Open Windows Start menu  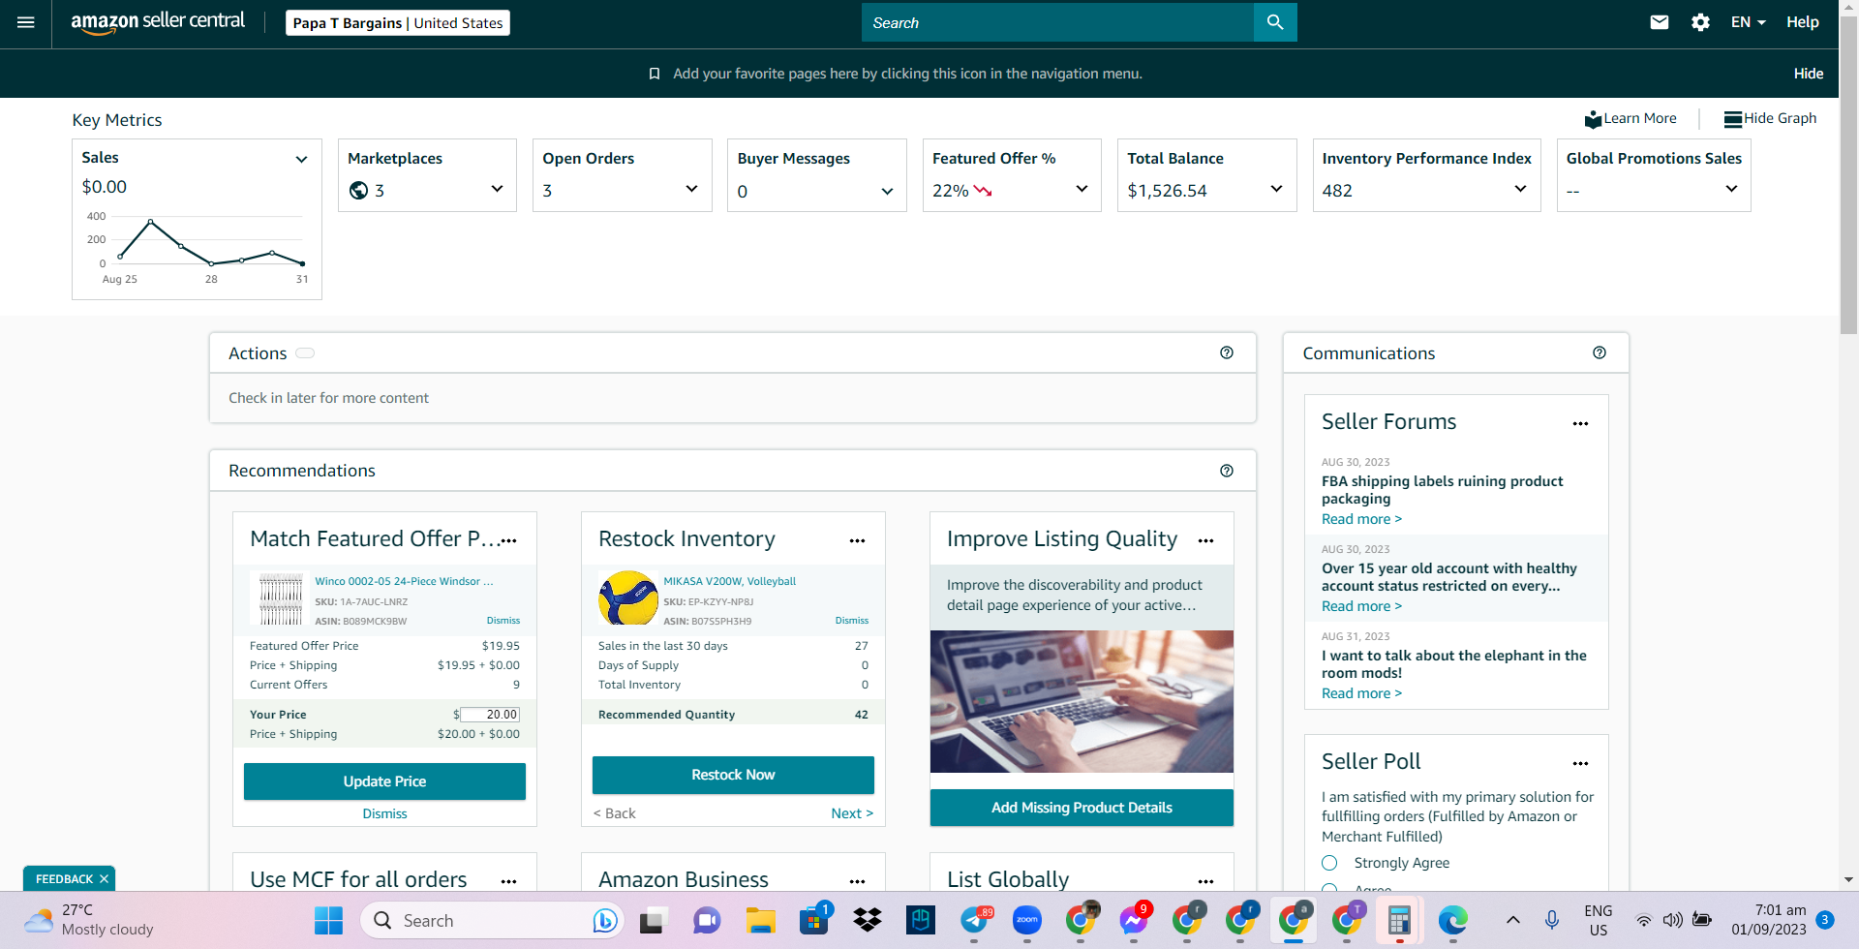pyautogui.click(x=328, y=920)
